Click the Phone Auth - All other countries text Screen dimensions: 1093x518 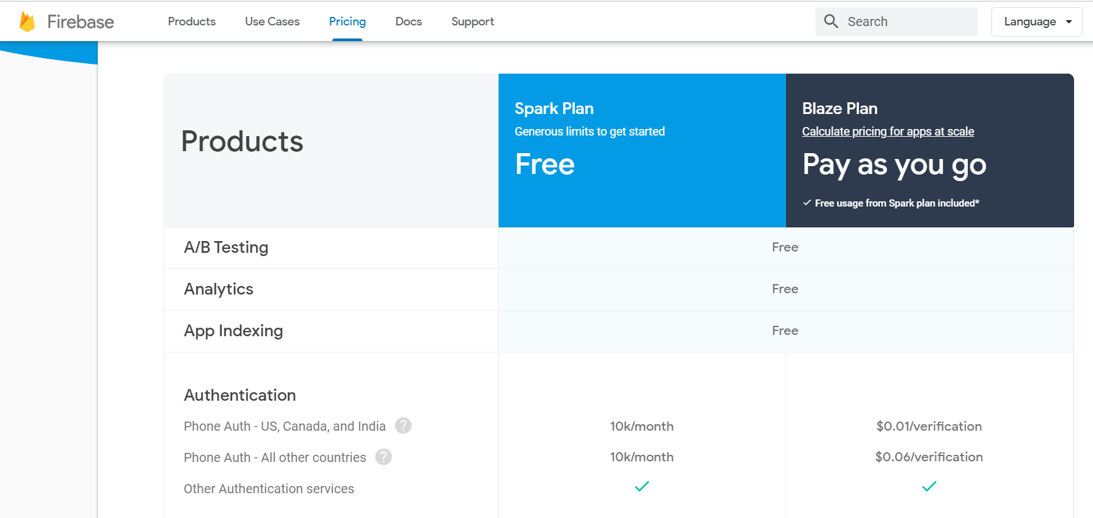point(275,457)
